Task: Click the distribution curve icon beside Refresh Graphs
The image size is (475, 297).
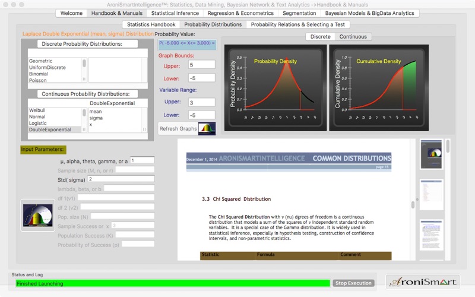Action: coord(207,128)
